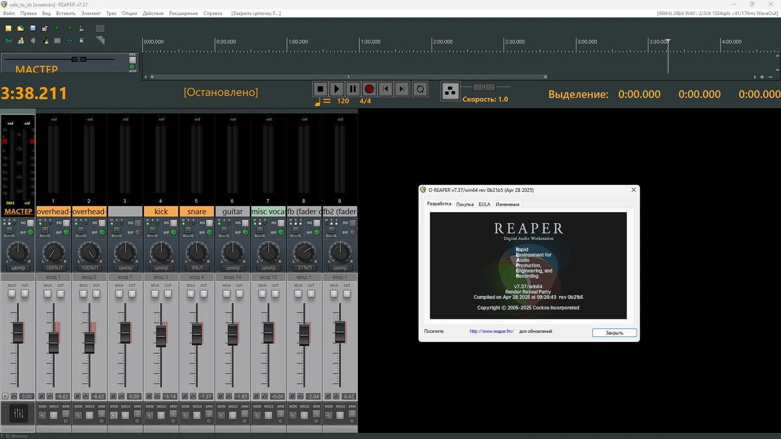Click mixer sliders icon under master strip
The image size is (781, 439).
[x=18, y=413]
